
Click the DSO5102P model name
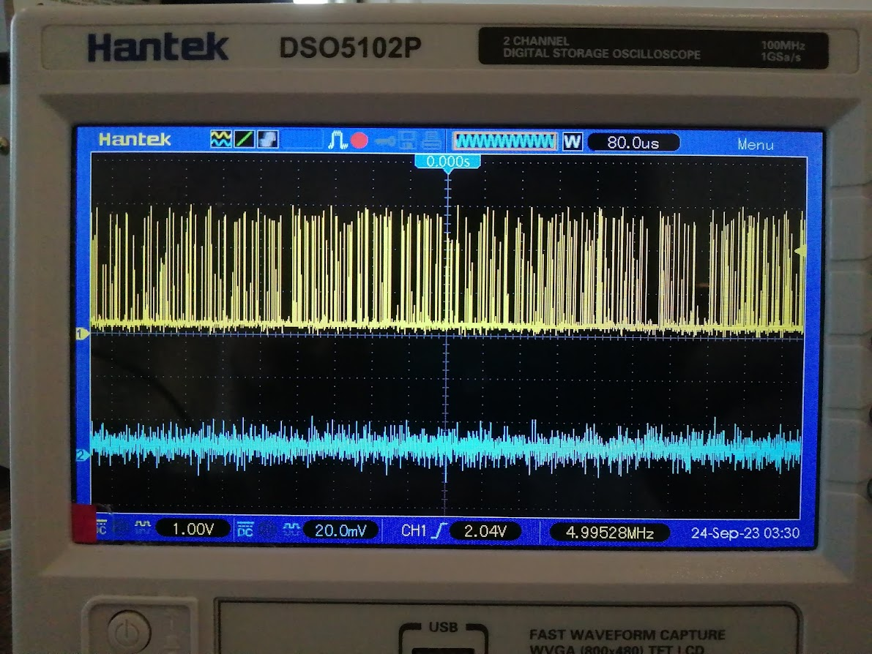click(x=351, y=48)
